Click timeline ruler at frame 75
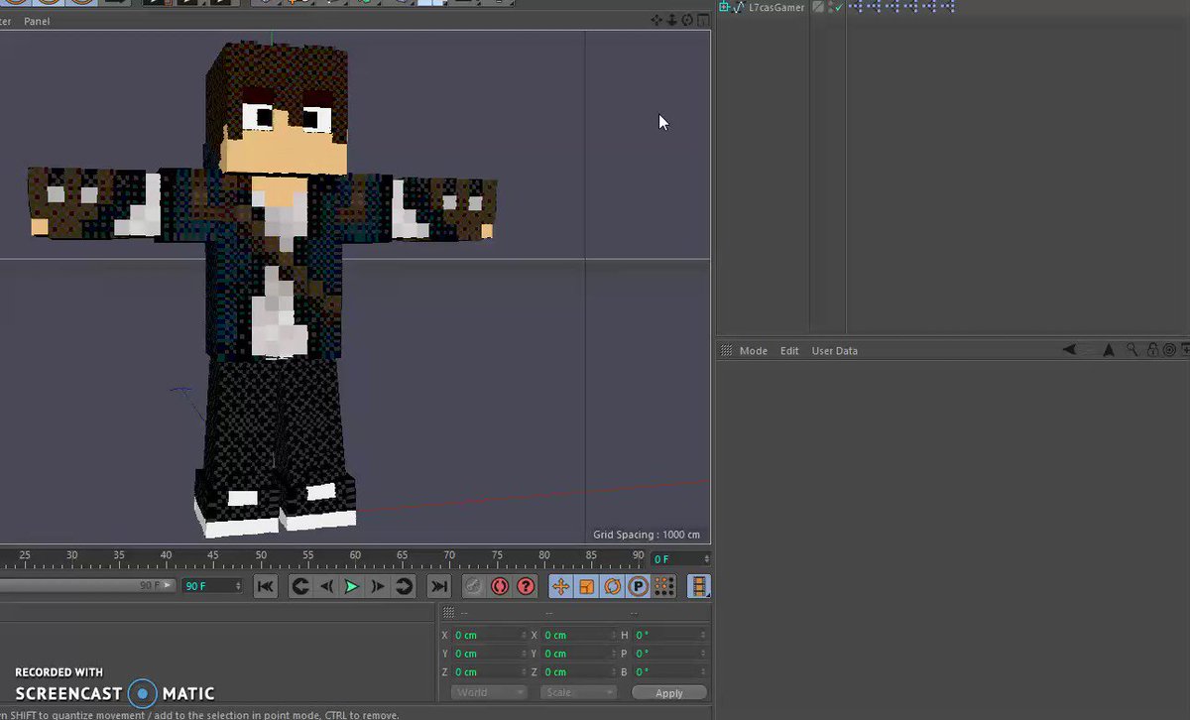The height and width of the screenshot is (720, 1190). pos(496,561)
